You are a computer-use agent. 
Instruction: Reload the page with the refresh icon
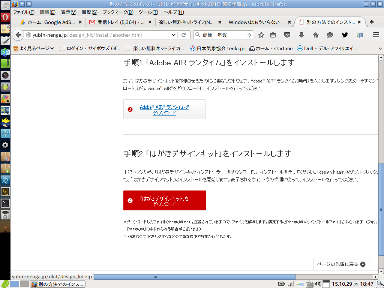point(183,35)
